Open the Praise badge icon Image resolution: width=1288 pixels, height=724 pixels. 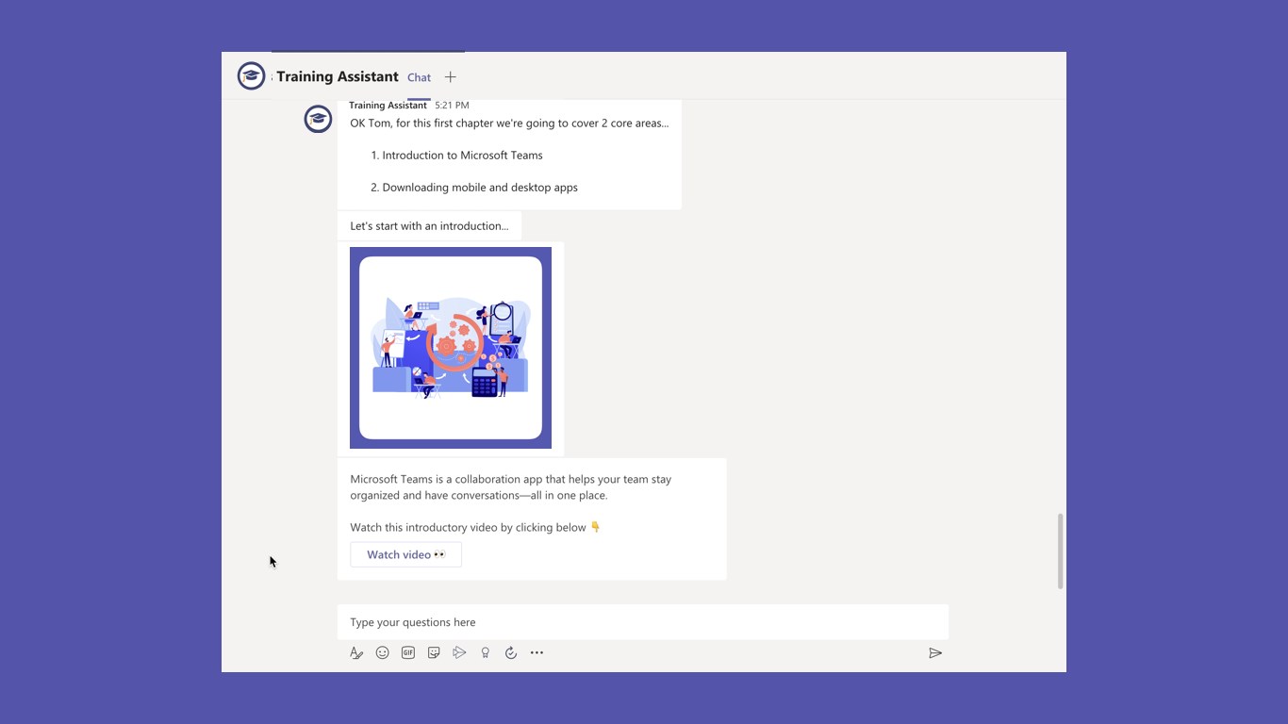[x=486, y=652]
